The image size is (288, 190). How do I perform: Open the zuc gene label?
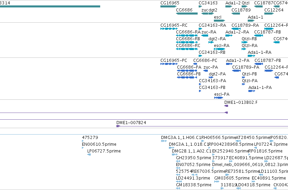click(x=205, y=10)
